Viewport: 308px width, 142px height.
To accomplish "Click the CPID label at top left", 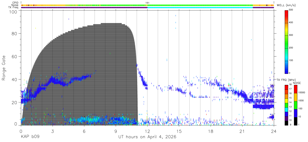I will (15, 3).
